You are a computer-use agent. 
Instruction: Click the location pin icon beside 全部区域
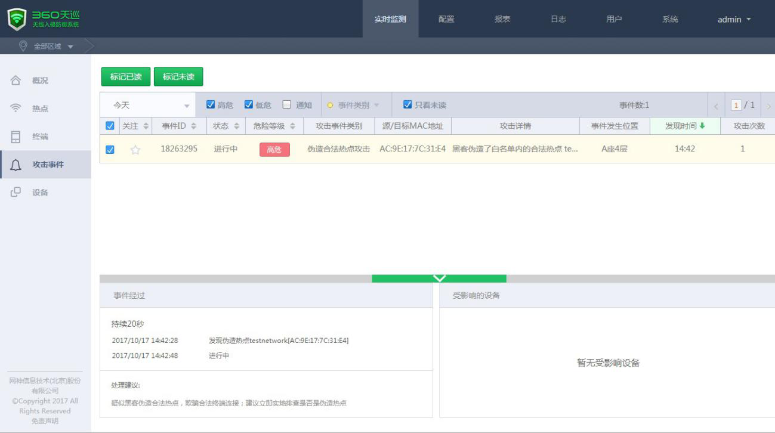(x=23, y=46)
